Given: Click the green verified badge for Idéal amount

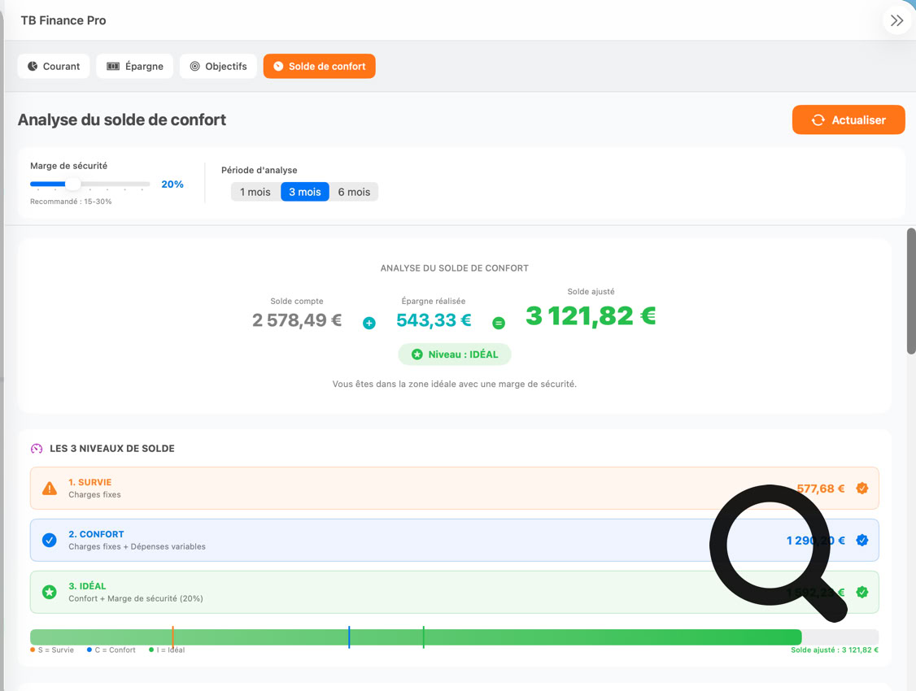Looking at the screenshot, I should [x=862, y=593].
